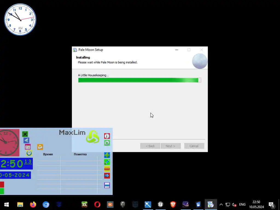Minimize the Pale Moon Setup window
280x210 pixels.
coord(177,50)
